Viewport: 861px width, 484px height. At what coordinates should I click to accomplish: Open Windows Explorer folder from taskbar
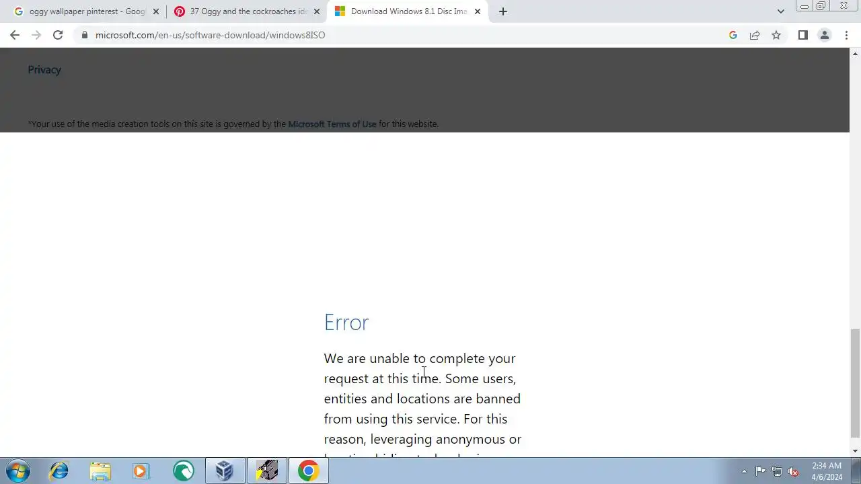[100, 471]
